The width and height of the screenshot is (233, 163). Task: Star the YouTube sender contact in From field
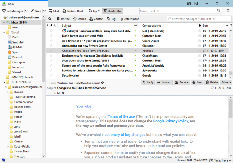tap(103, 83)
